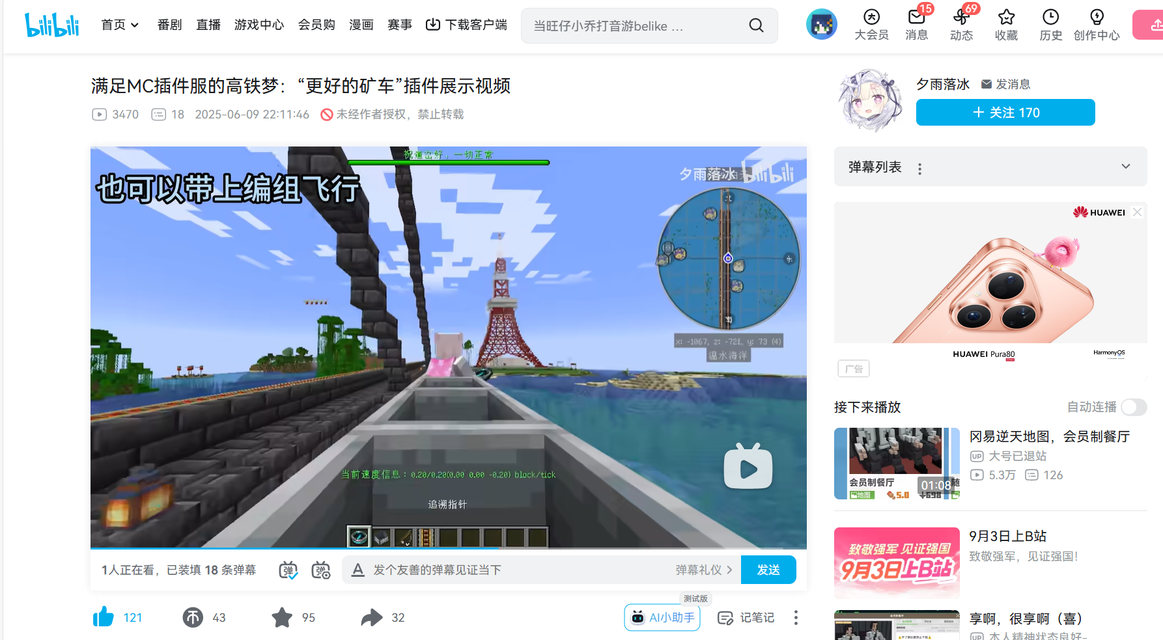Open the 游戏中心 menu item
Viewport: 1163px width, 640px height.
(259, 25)
